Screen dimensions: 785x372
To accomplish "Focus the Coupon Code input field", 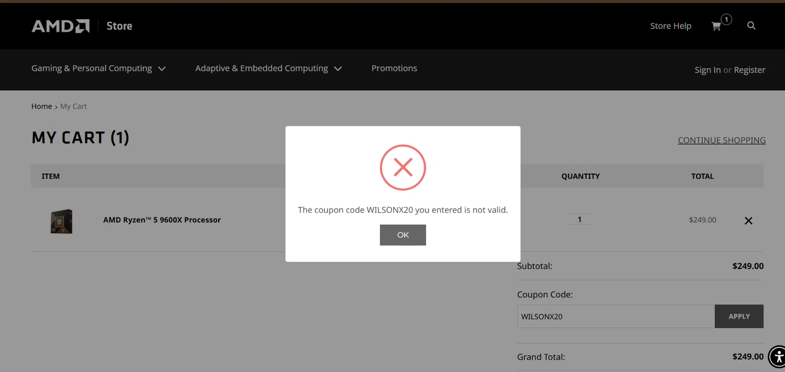I will pyautogui.click(x=616, y=317).
